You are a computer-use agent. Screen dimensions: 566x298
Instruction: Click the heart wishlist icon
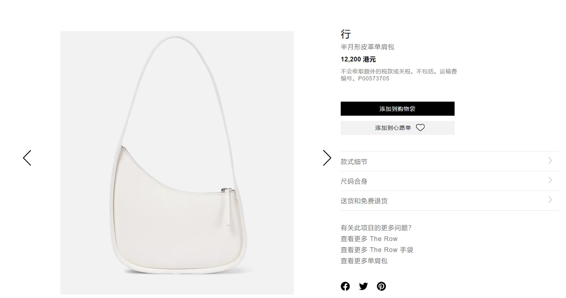pos(420,127)
